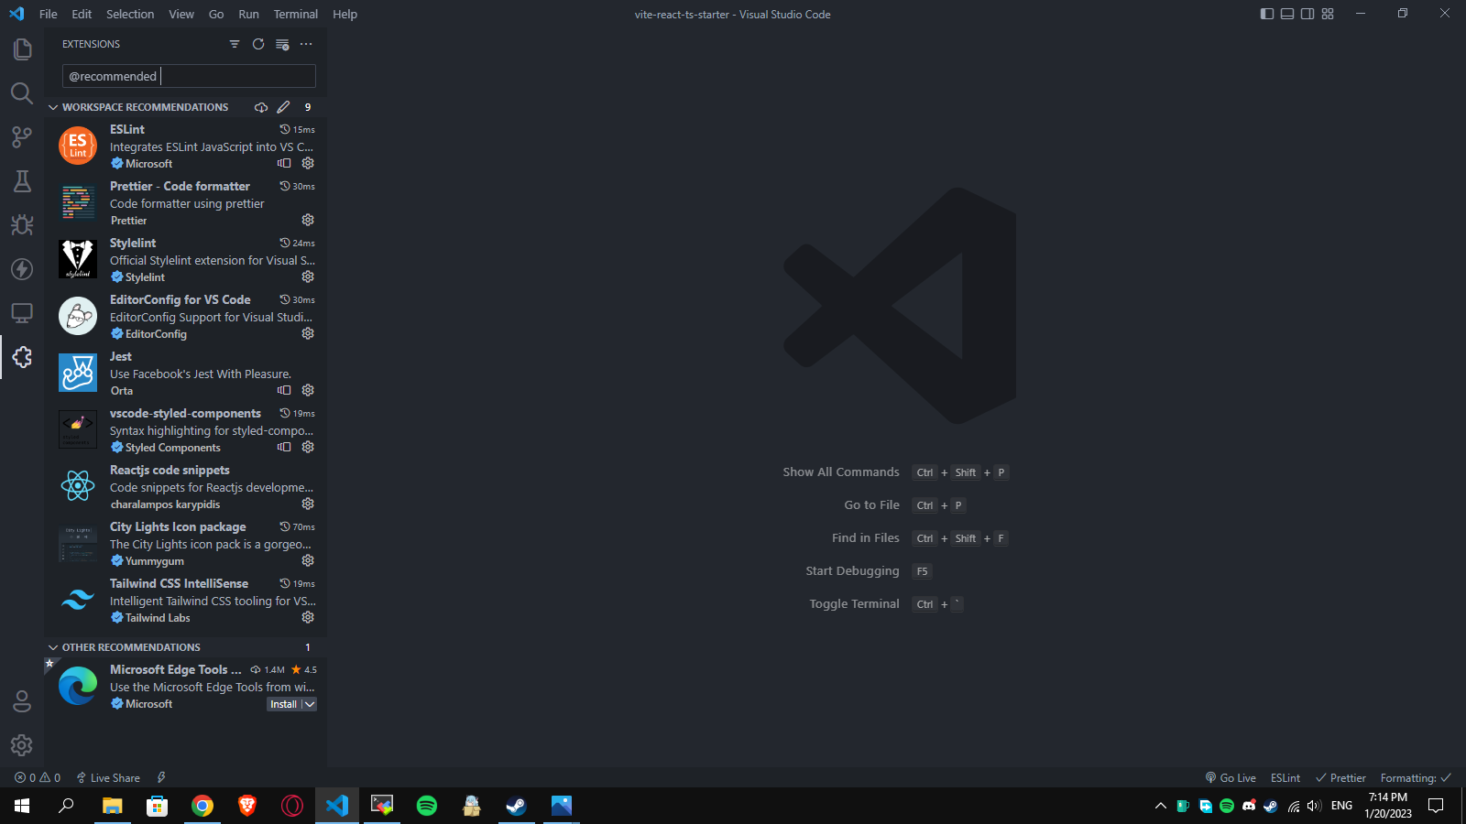Open manage gear for Reactjs code snippets
This screenshot has height=824, width=1466.
[308, 504]
